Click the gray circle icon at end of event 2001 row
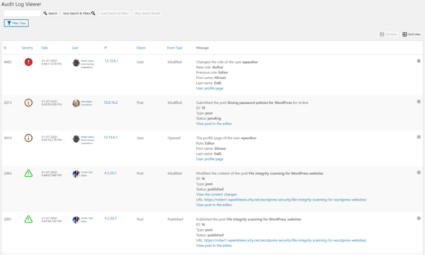Viewport: 425px width, 255px height. click(x=419, y=218)
